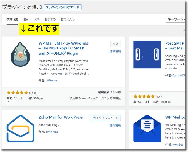188x152 pixels.
Task: Click WP Mail SMTP star rating
Action: tap(17, 93)
